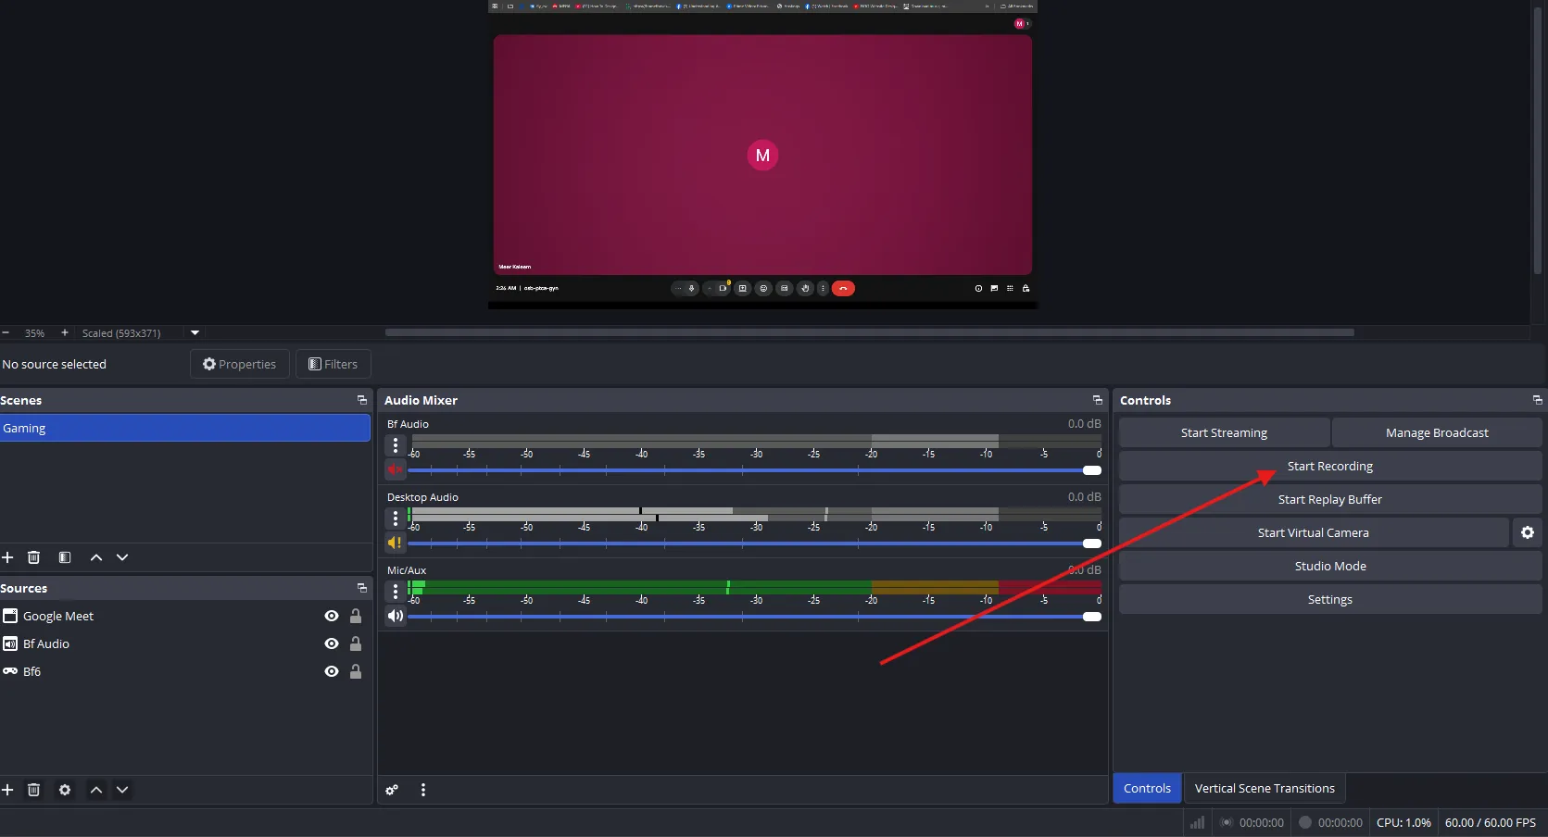Add a new scene with plus icon
The image size is (1548, 837).
pos(7,557)
